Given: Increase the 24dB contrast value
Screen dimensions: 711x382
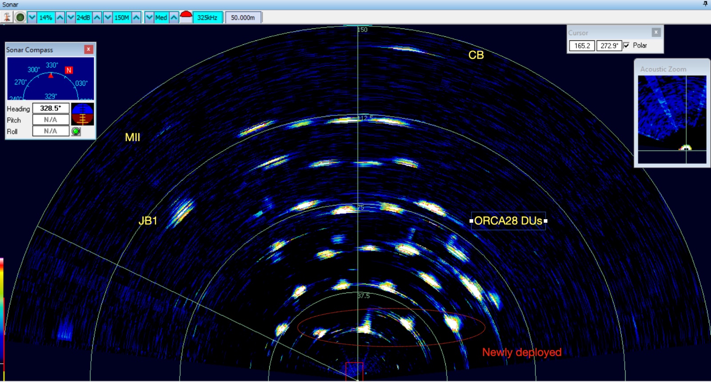Looking at the screenshot, I should tap(97, 17).
